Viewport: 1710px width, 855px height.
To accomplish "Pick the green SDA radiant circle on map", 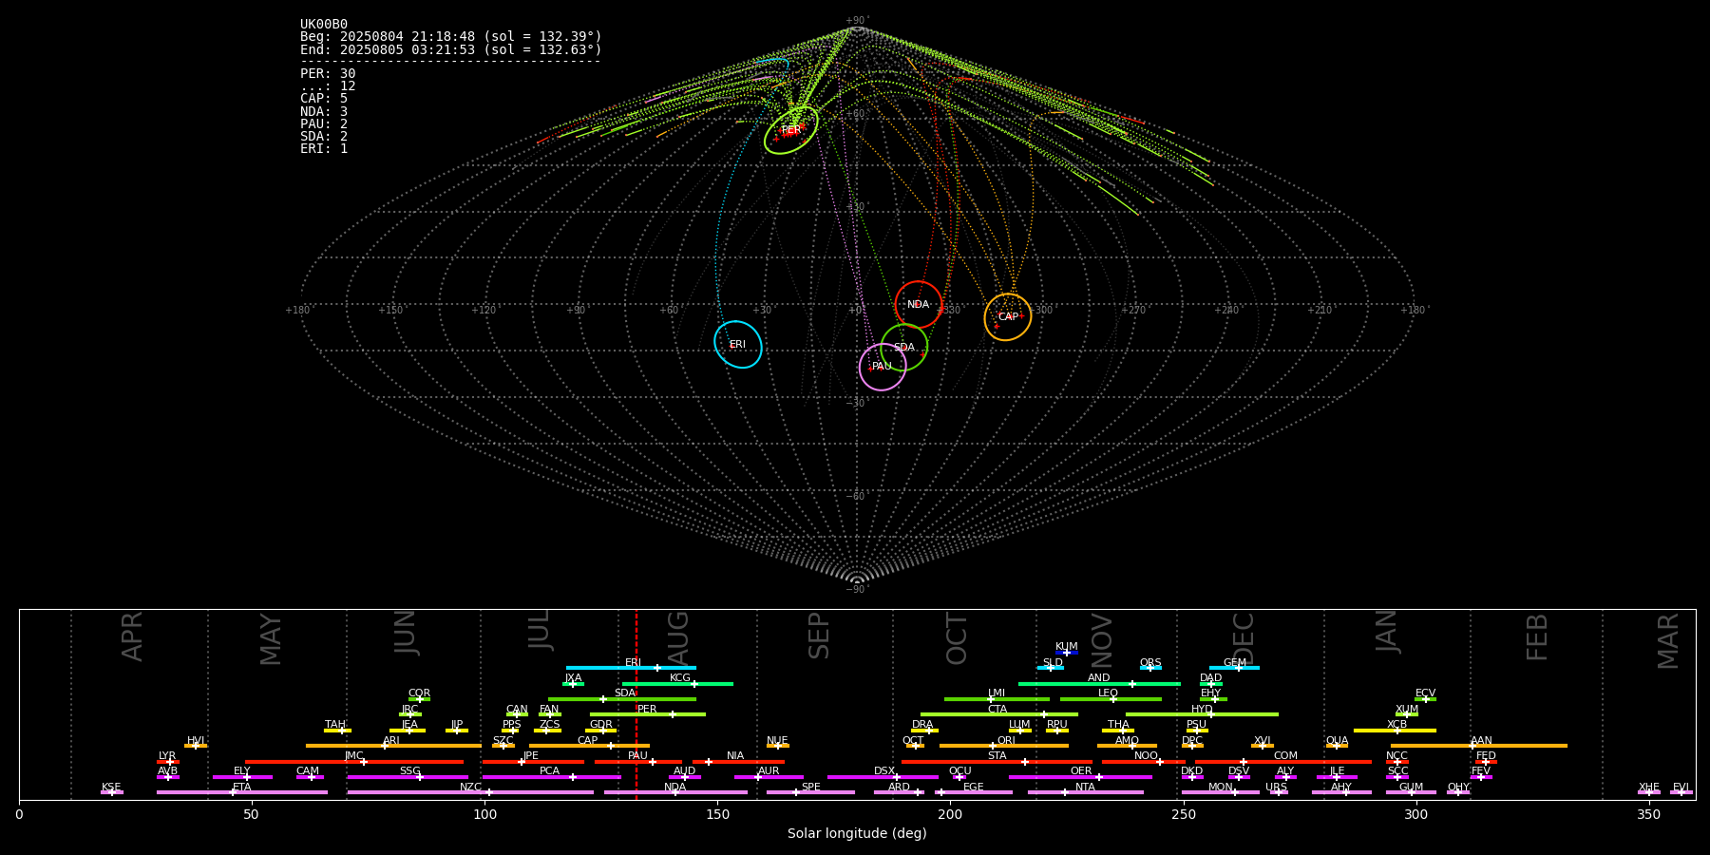I will coord(904,348).
